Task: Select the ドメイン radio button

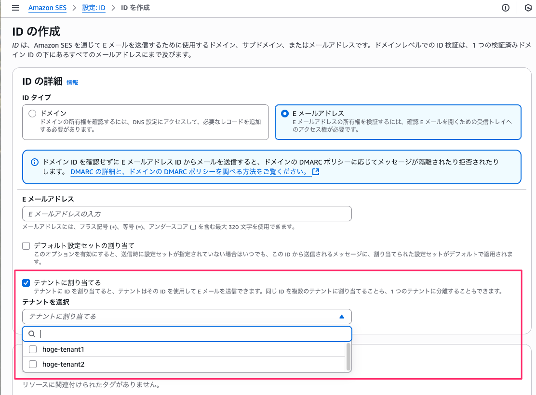Action: pos(32,114)
